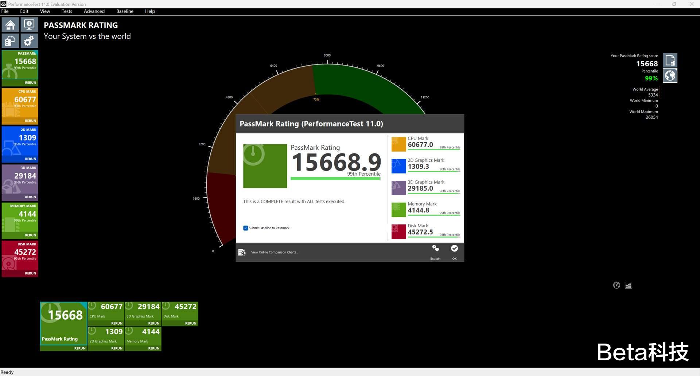Click the Disk Mark red icon in dialog
This screenshot has width=700, height=376.
pos(399,231)
